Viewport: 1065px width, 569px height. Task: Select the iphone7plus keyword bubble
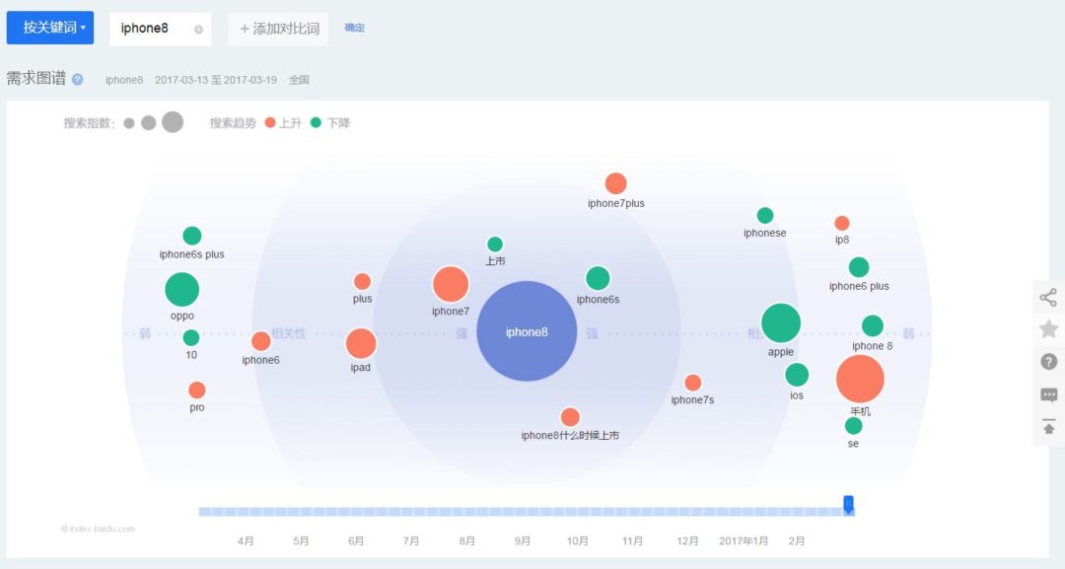pyautogui.click(x=615, y=182)
